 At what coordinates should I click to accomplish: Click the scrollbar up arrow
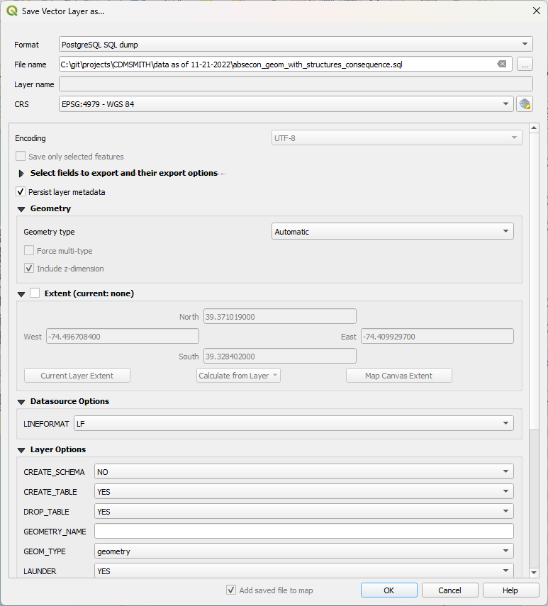pos(534,128)
